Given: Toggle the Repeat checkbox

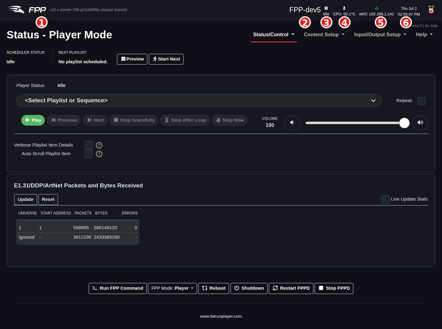Looking at the screenshot, I should [x=421, y=101].
